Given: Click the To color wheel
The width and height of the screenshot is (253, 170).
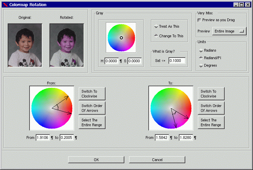Looking at the screenshot, I should click(171, 108).
